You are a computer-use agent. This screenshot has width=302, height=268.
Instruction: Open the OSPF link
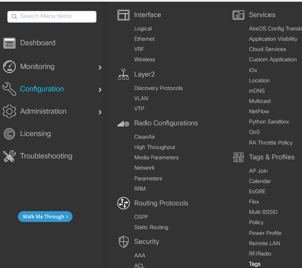point(141,217)
